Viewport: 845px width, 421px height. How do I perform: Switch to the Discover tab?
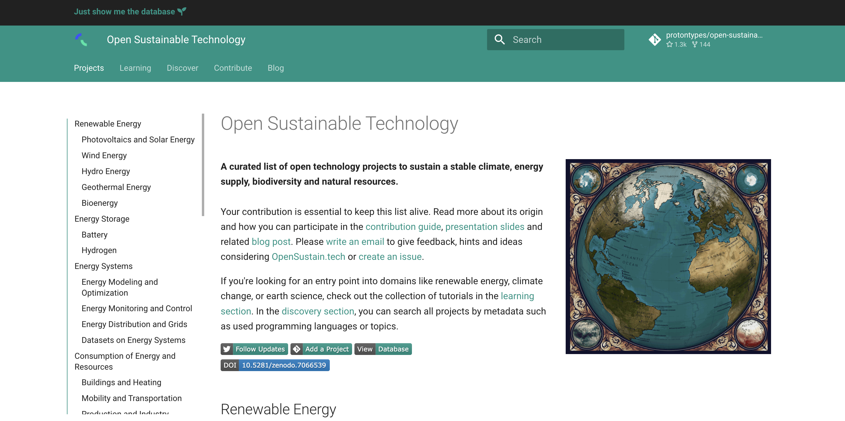(182, 68)
